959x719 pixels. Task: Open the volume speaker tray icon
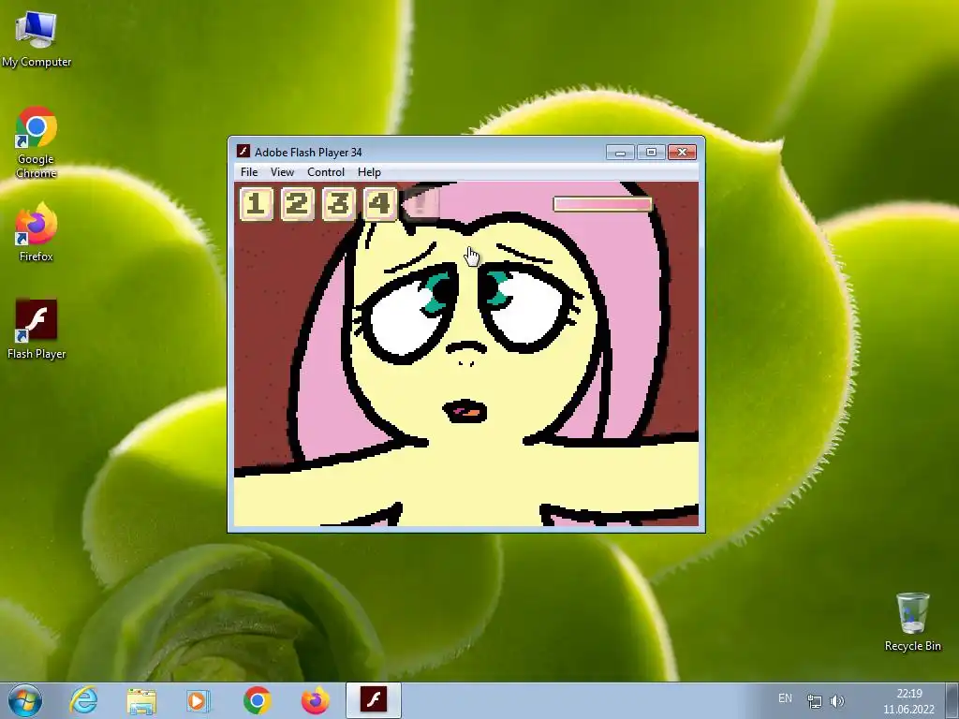click(x=836, y=701)
